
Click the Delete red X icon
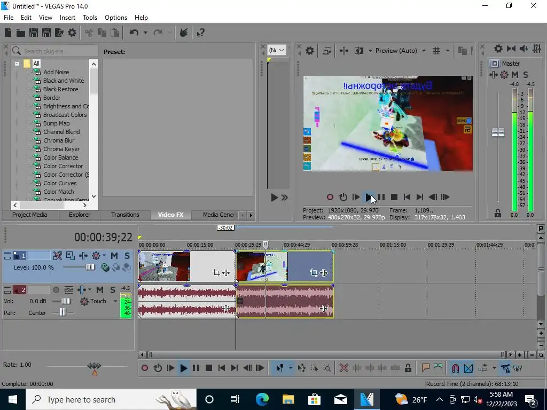pyautogui.click(x=343, y=368)
